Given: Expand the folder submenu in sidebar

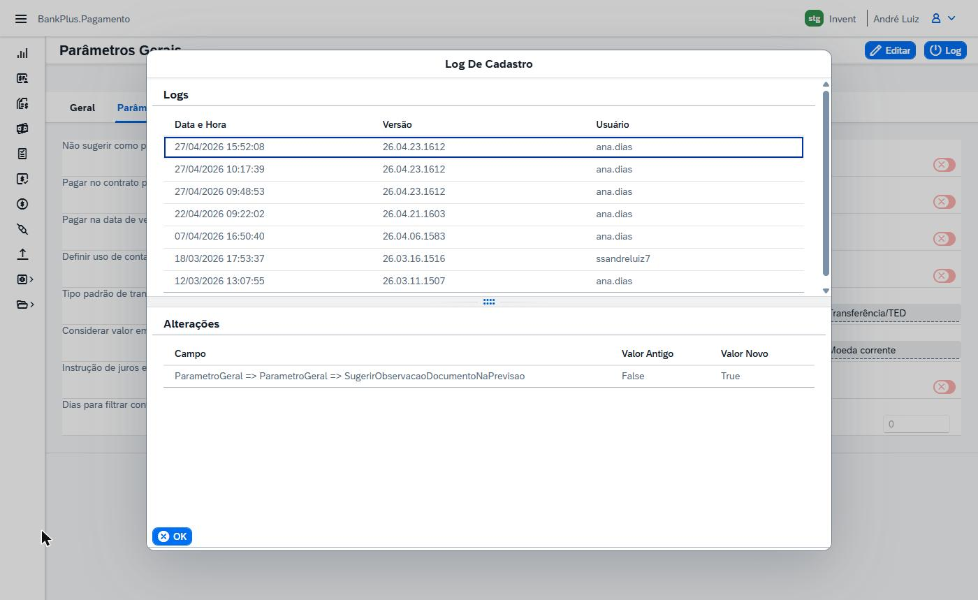Looking at the screenshot, I should [x=25, y=305].
